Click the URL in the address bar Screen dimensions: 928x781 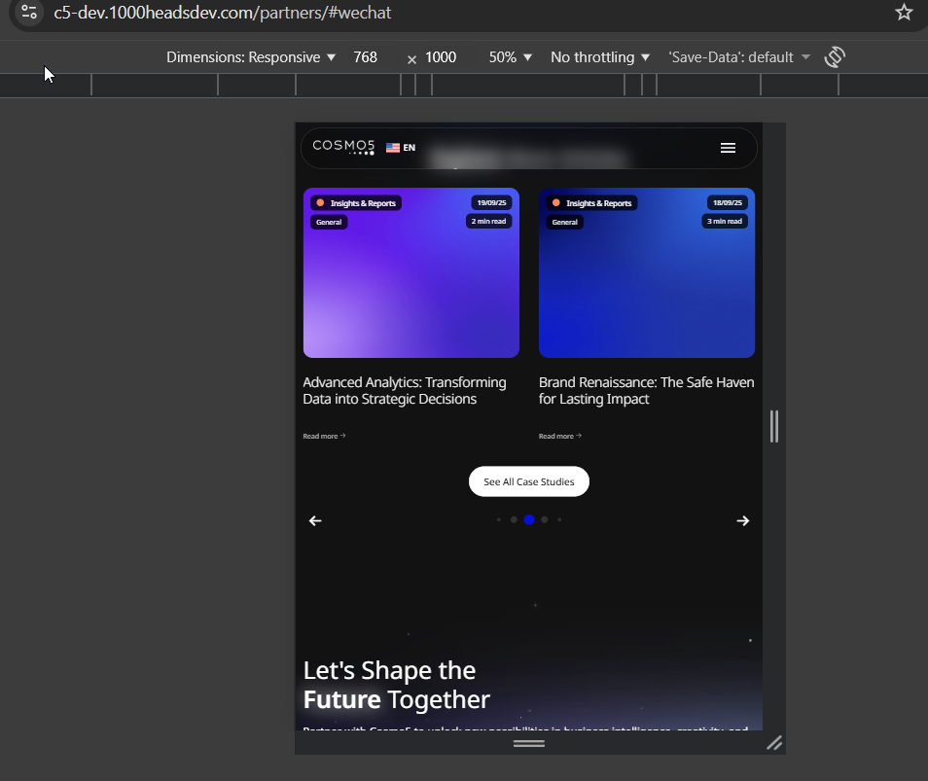[223, 13]
